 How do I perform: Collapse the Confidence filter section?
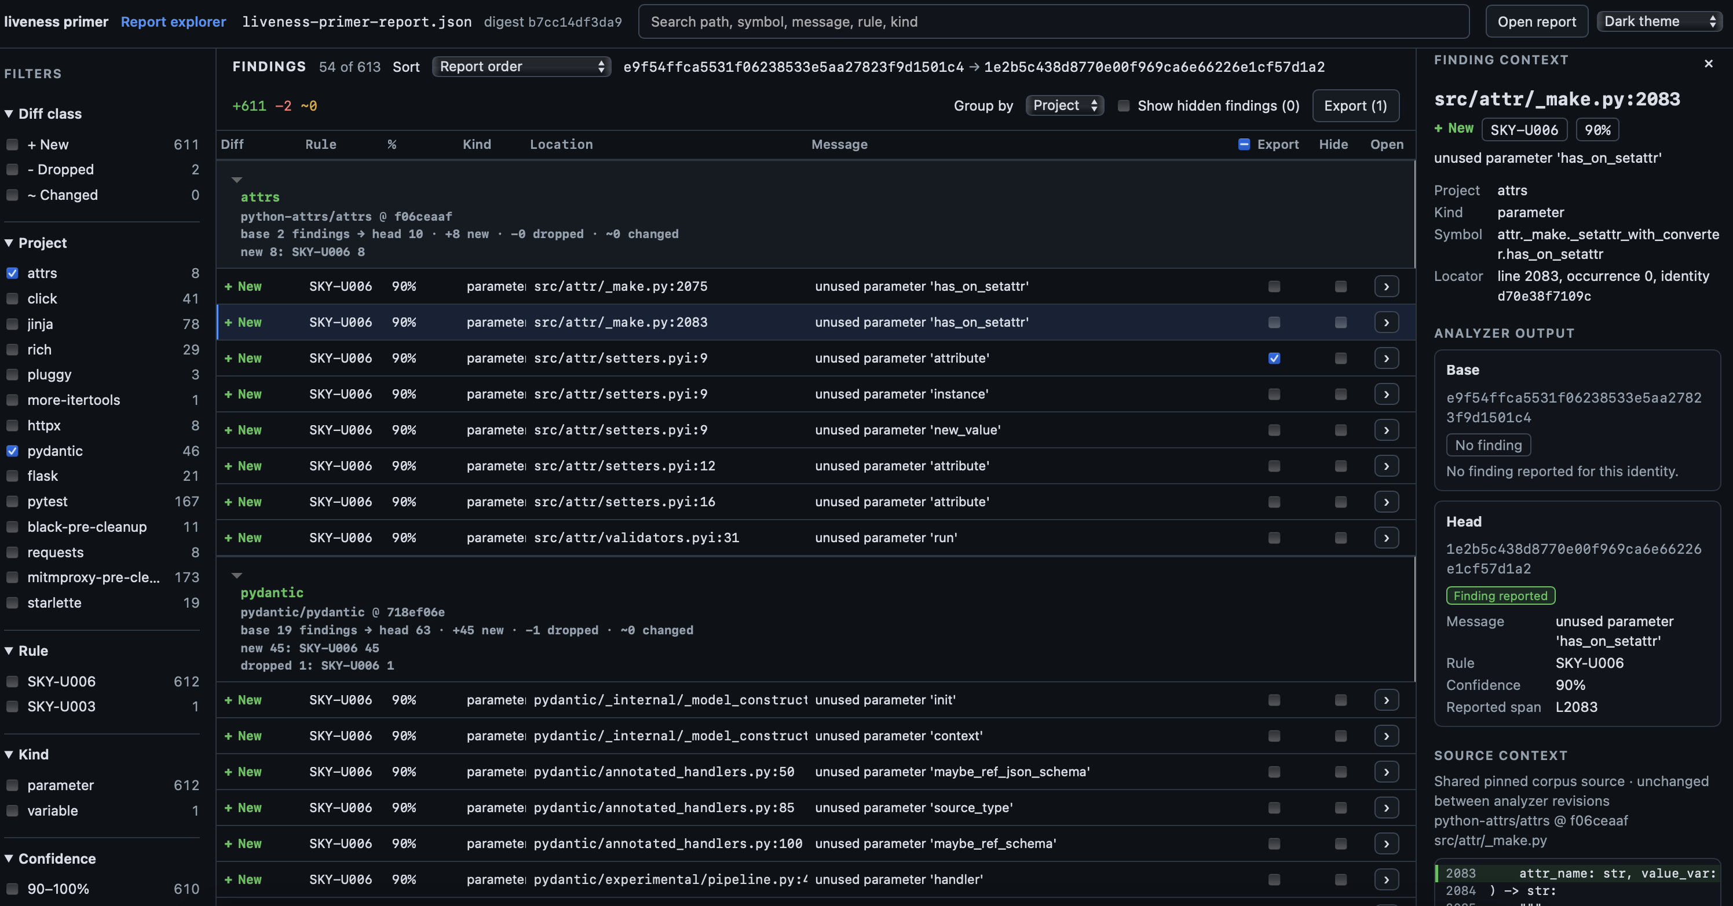pyautogui.click(x=50, y=858)
